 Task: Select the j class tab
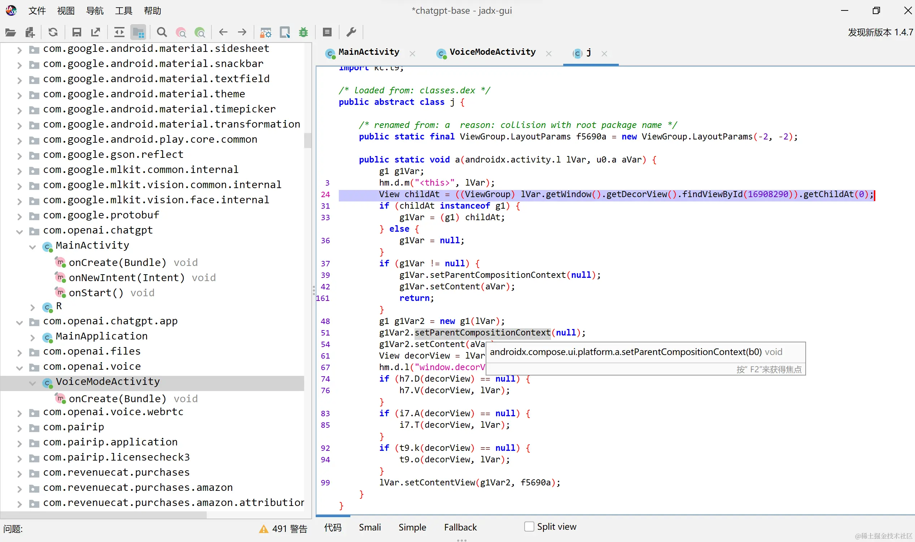coord(588,52)
